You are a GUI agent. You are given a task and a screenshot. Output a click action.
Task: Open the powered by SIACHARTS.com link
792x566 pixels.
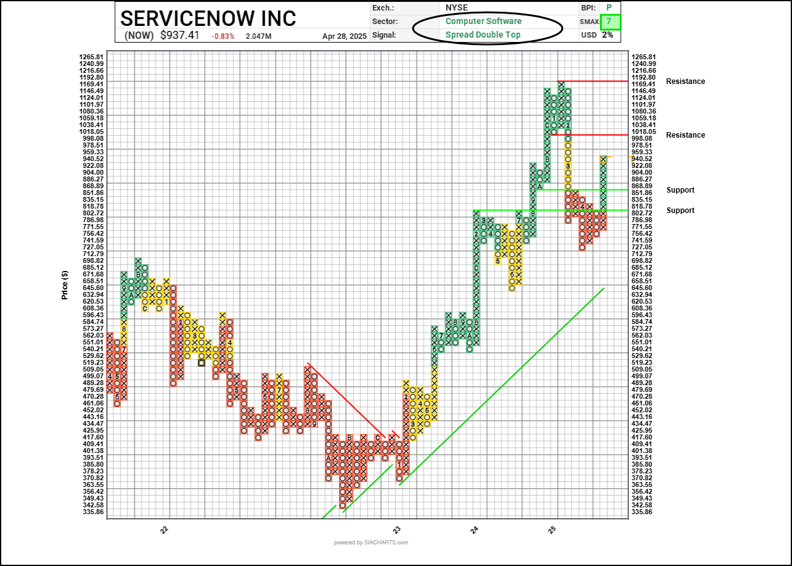pos(371,543)
